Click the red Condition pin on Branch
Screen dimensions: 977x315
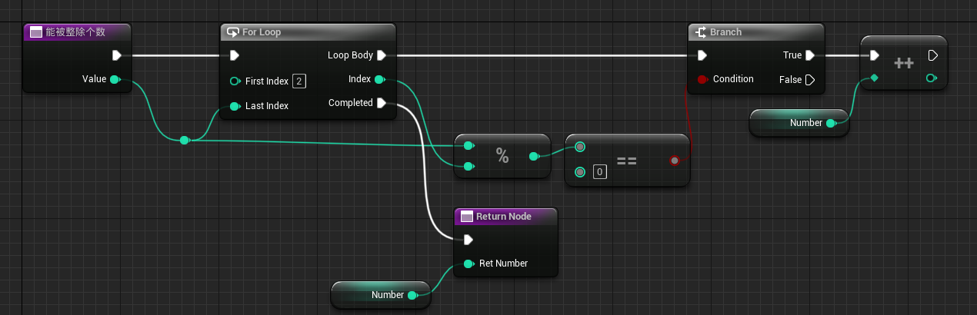click(702, 79)
